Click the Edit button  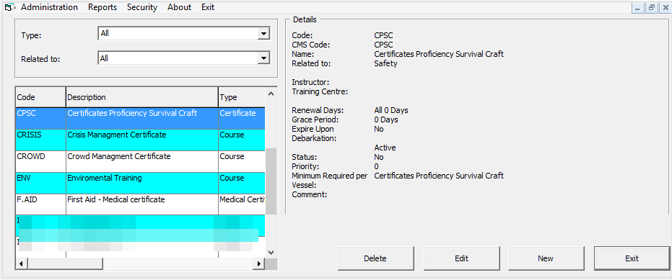pos(461,258)
